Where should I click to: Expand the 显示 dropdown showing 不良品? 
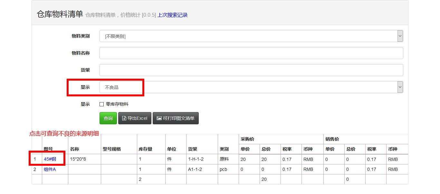pos(248,87)
